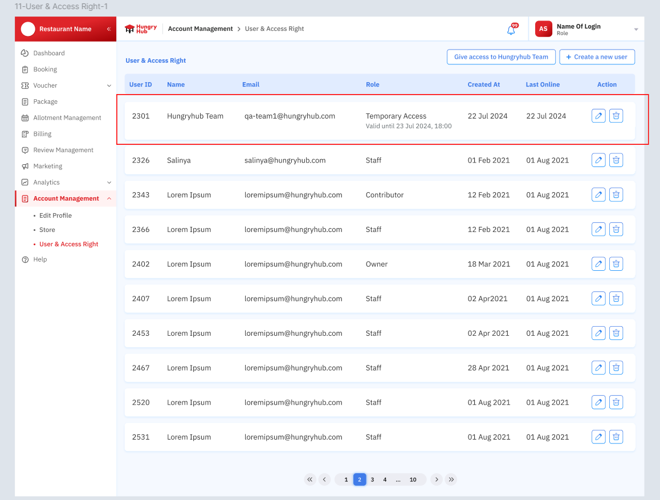Click the Hungry Hub logo
This screenshot has height=500, width=660.
pos(141,29)
